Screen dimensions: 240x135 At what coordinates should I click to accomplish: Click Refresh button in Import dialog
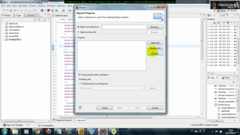click(155, 53)
